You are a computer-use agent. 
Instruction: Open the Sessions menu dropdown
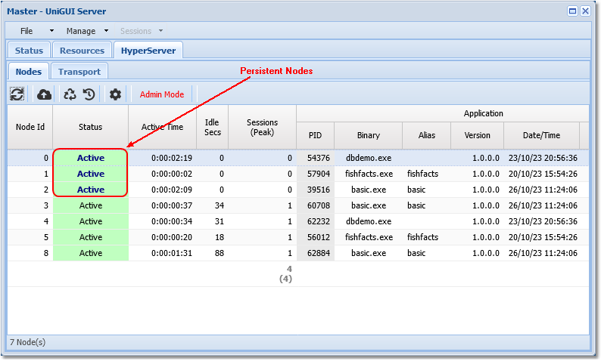[x=142, y=31]
